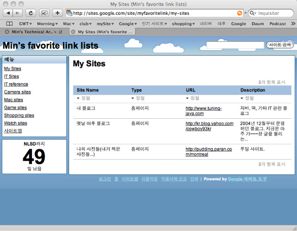297x231 pixels.
Task: Add a bookmark with the plus button
Action: [58, 13]
